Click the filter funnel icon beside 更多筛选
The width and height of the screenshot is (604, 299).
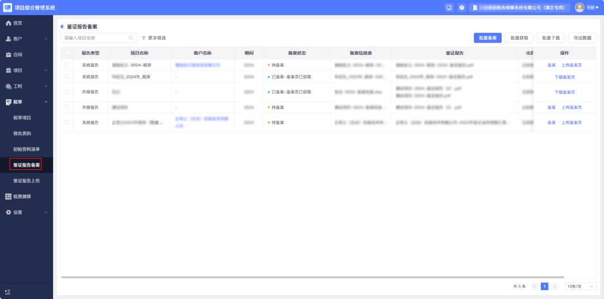(x=144, y=37)
